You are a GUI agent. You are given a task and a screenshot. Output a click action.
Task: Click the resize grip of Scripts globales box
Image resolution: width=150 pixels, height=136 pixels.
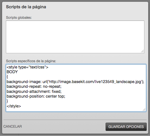click(x=142, y=51)
